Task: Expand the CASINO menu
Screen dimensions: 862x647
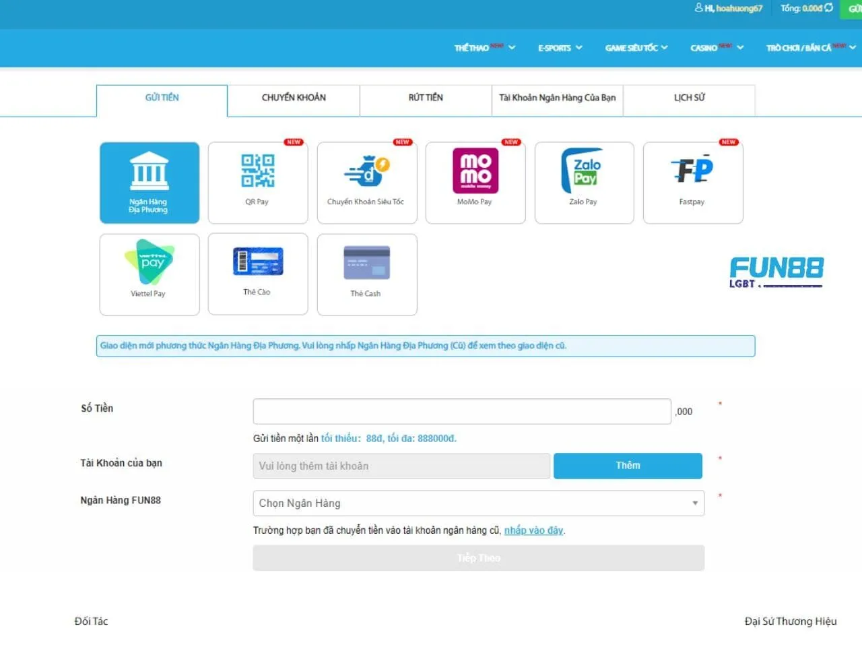Action: (x=717, y=48)
